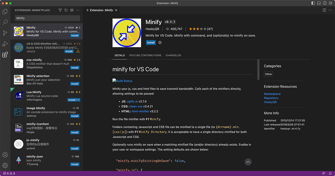This screenshot has width=335, height=176.
Task: Switch to the Feature Contributions tab
Action: (x=145, y=55)
